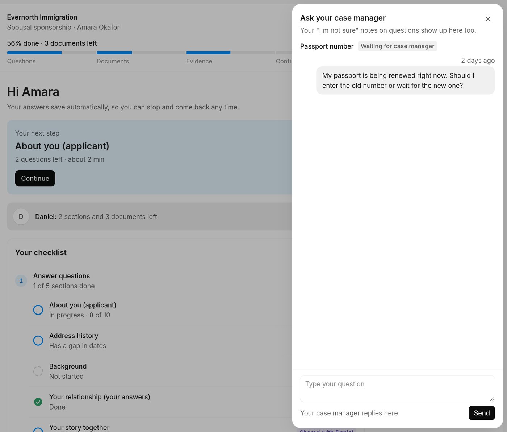
Task: Continue the About you (applicant) step
Action: pyautogui.click(x=35, y=178)
